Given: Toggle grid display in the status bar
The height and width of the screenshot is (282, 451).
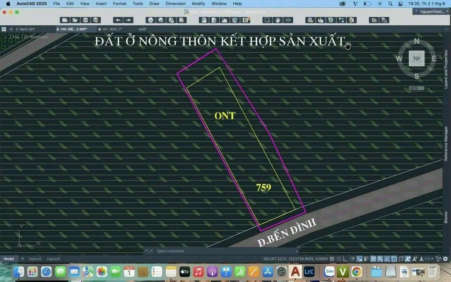Looking at the screenshot, I should click(x=332, y=259).
